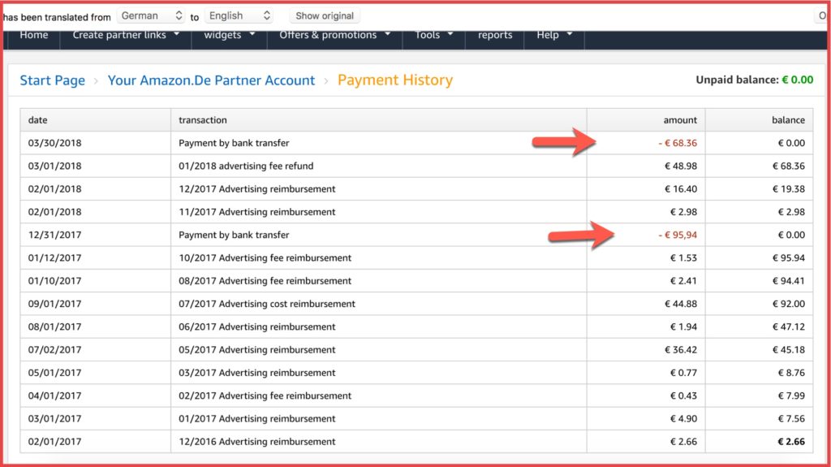Expand the Help menu
This screenshot has width=831, height=467.
point(553,35)
